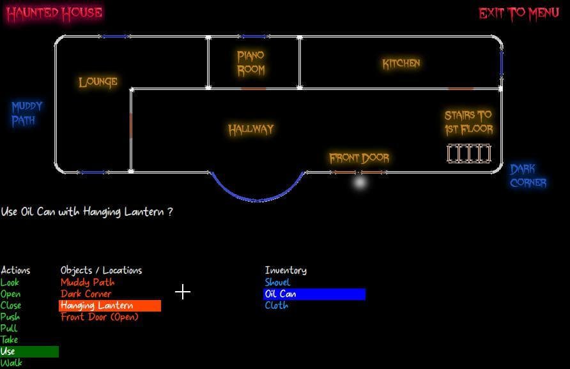Click Exit To Menu

(519, 14)
